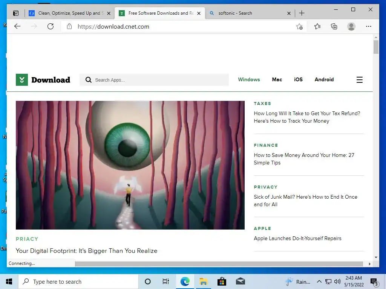Select the Windows platform menu item
Screen dimensions: 386x289
click(249, 80)
